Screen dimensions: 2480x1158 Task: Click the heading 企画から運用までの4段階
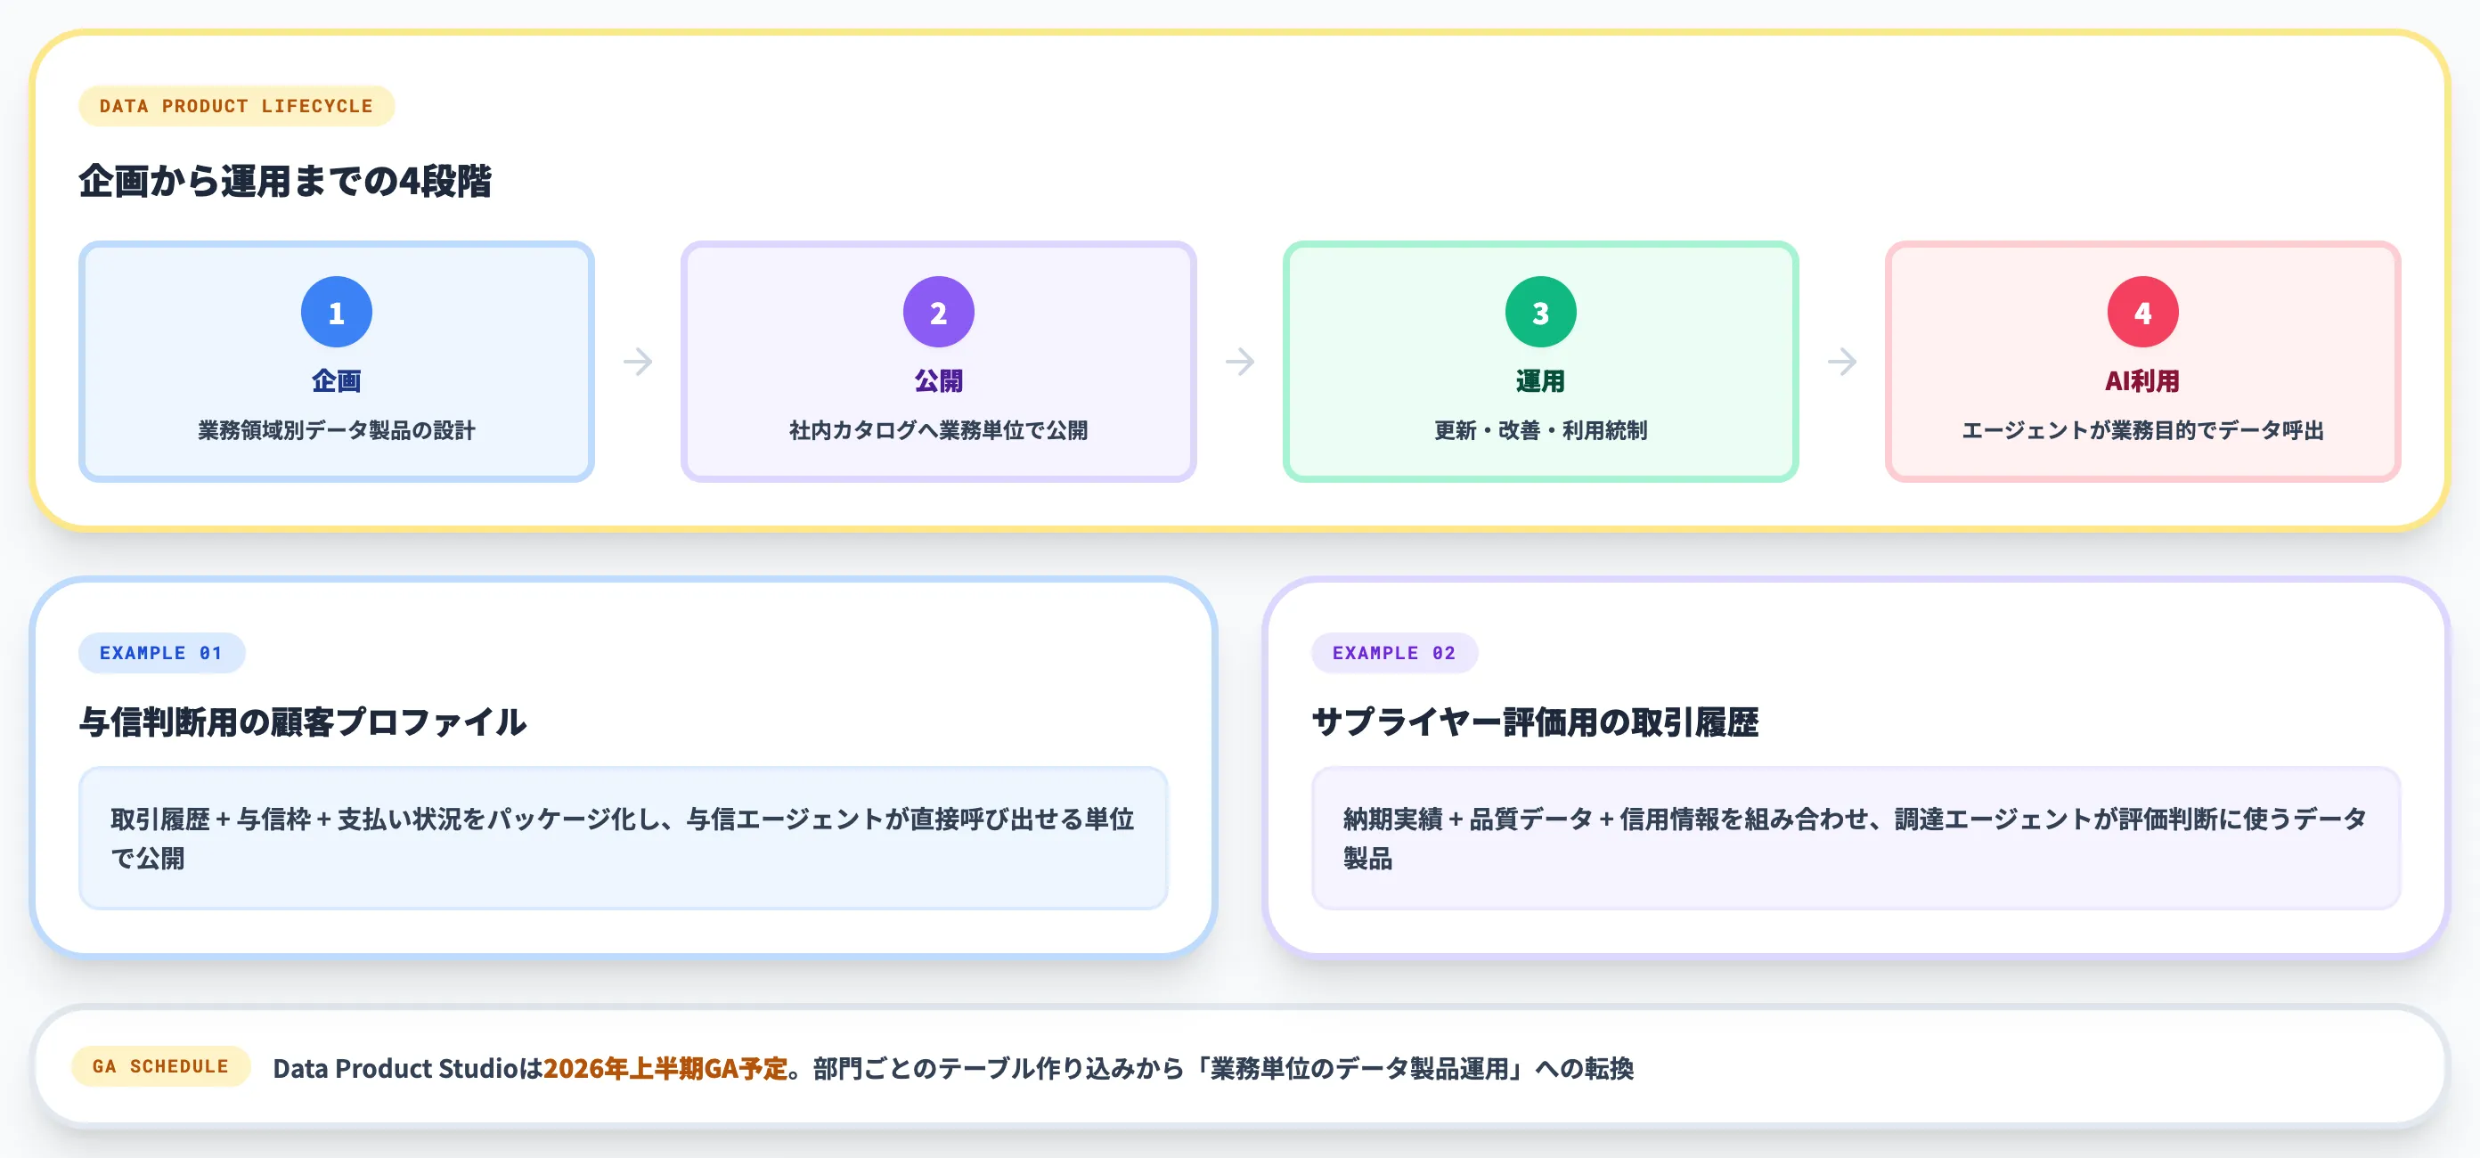285,181
